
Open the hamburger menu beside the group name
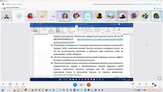pyautogui.click(x=2, y=8)
